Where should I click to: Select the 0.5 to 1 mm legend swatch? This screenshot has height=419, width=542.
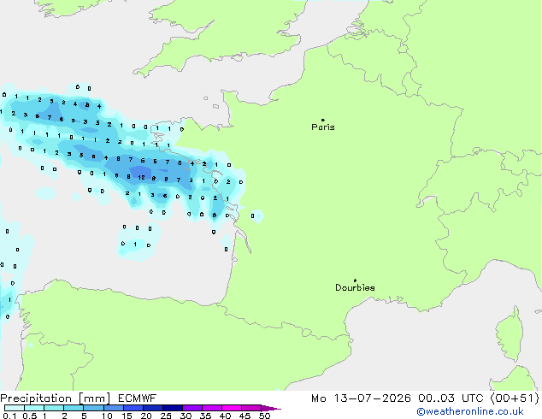click(34, 408)
